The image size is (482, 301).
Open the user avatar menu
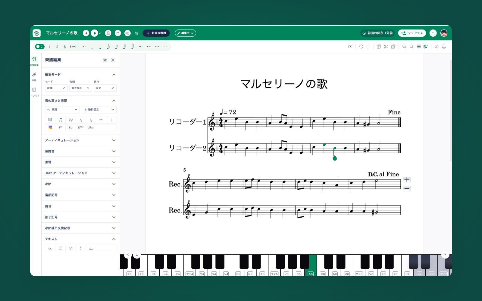tap(444, 33)
